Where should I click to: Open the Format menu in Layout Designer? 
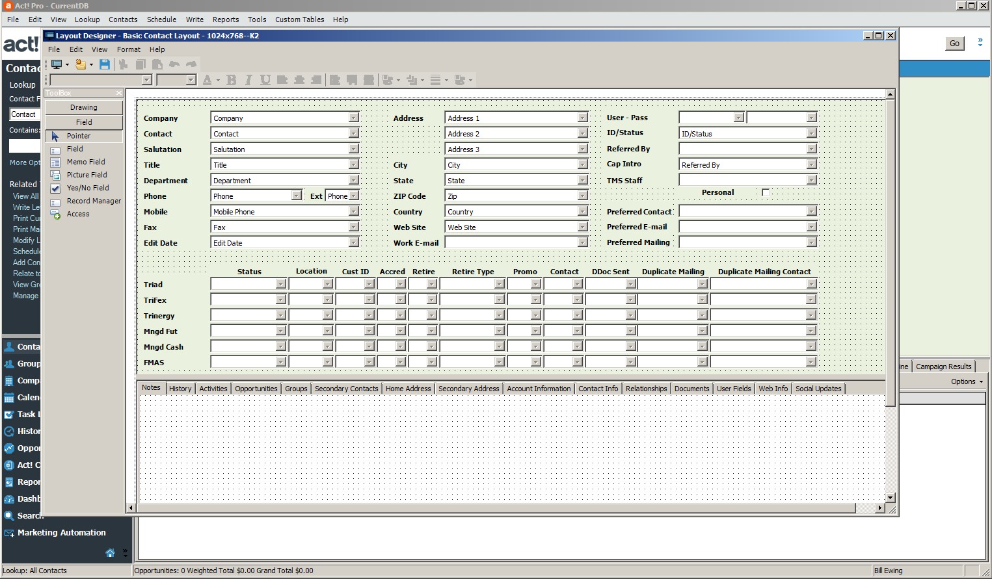tap(129, 49)
